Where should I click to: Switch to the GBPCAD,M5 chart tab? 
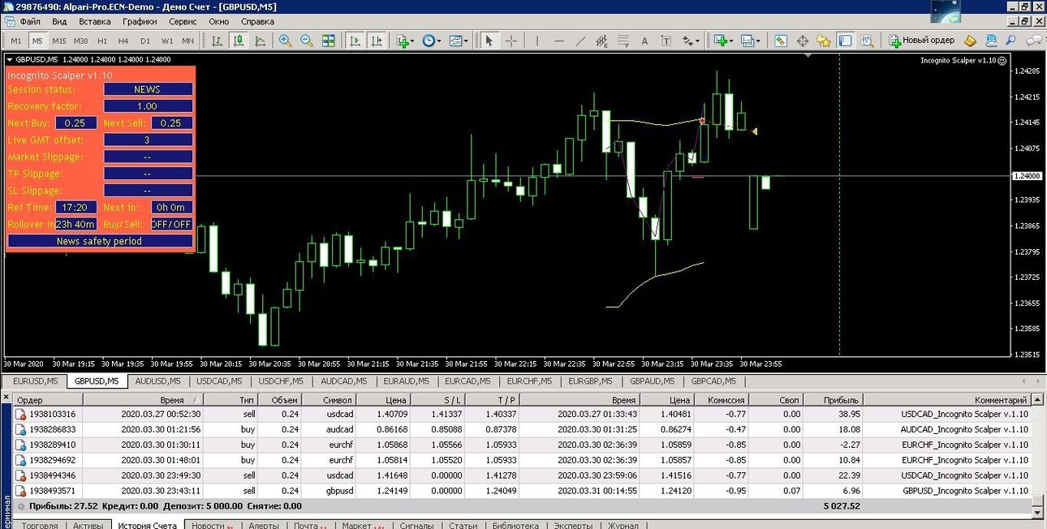(715, 381)
